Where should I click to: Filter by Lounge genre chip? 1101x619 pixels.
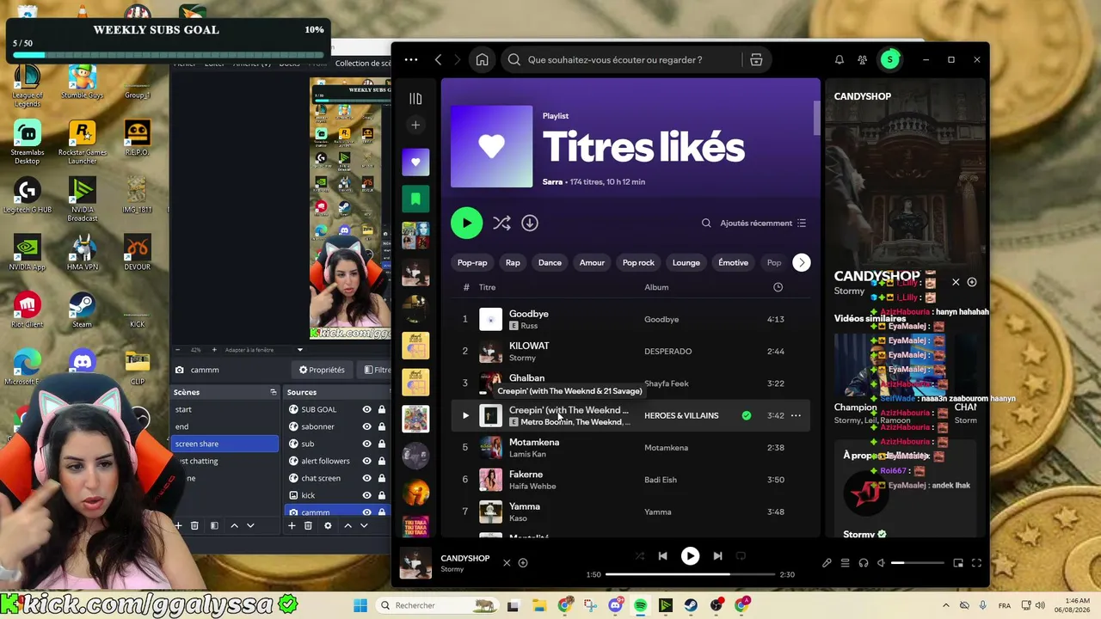point(686,263)
